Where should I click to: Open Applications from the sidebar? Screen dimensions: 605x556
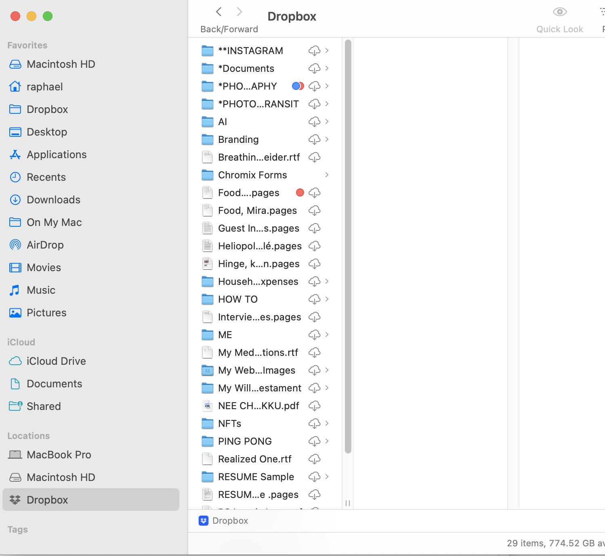(x=91, y=155)
